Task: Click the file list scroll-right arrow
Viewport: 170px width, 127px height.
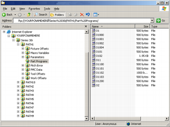Action: pyautogui.click(x=167, y=119)
